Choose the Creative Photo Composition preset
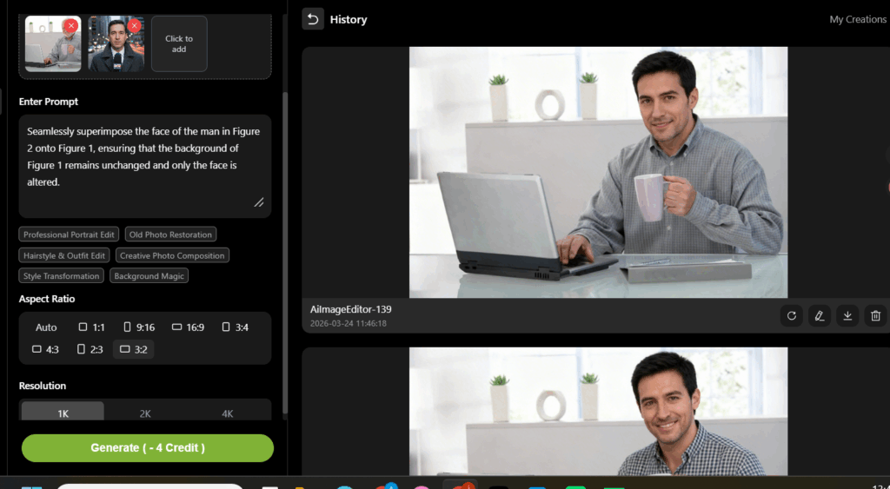This screenshot has height=489, width=890. 172,255
